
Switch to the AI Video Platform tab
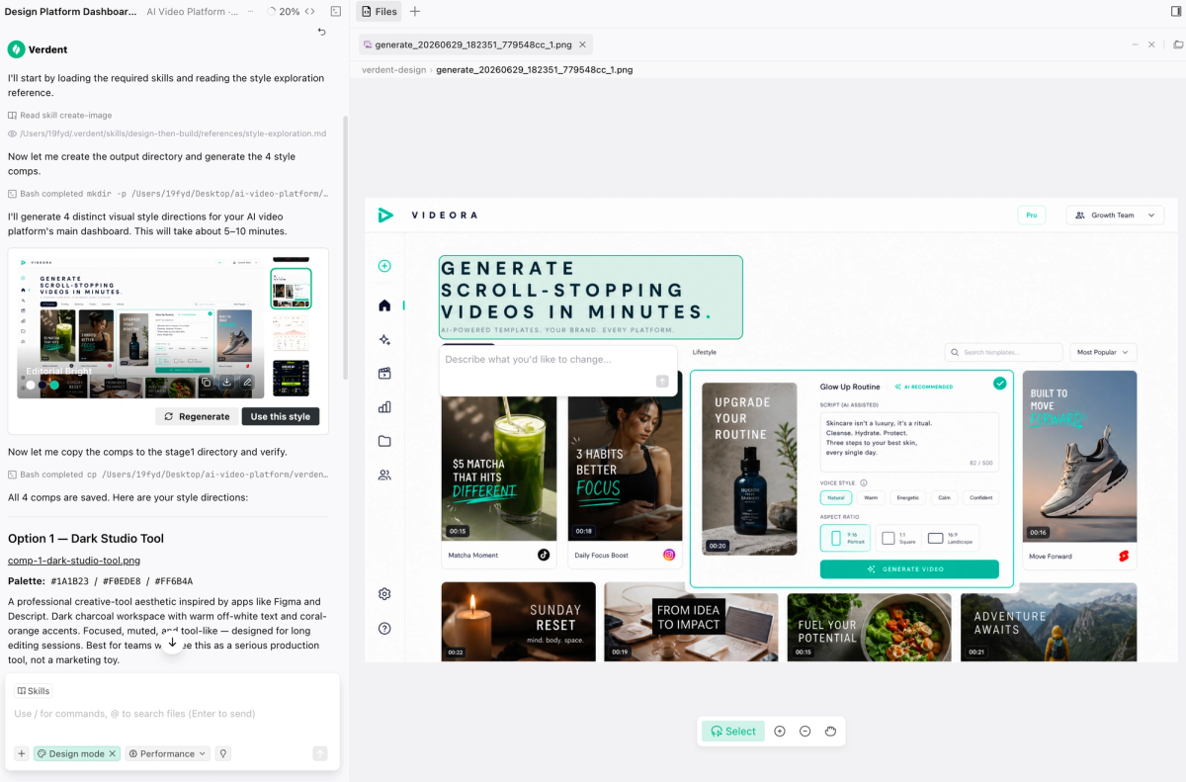pos(193,12)
